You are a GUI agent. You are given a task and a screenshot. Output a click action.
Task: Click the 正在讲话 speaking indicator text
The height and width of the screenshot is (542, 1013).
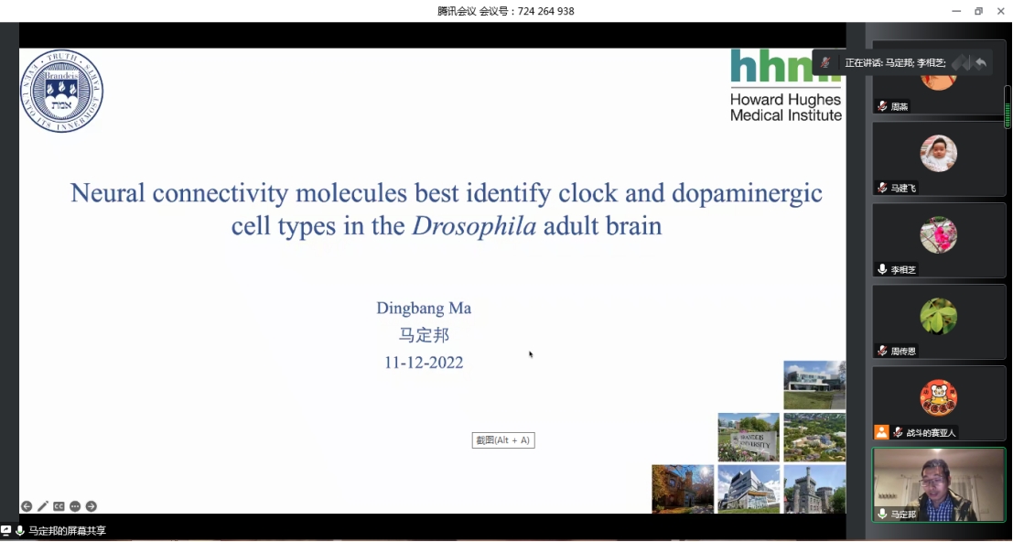click(896, 62)
